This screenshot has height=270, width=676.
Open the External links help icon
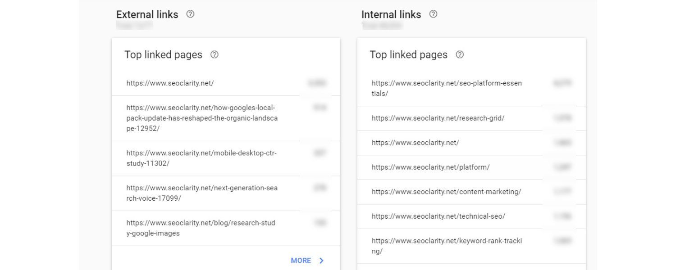190,14
